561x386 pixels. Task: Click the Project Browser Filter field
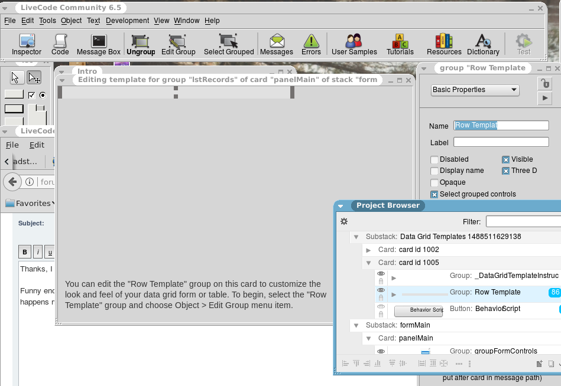523,221
